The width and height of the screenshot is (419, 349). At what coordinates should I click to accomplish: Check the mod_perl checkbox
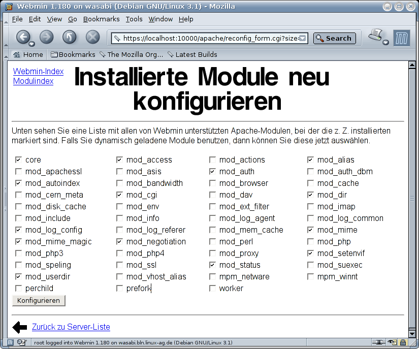click(212, 242)
